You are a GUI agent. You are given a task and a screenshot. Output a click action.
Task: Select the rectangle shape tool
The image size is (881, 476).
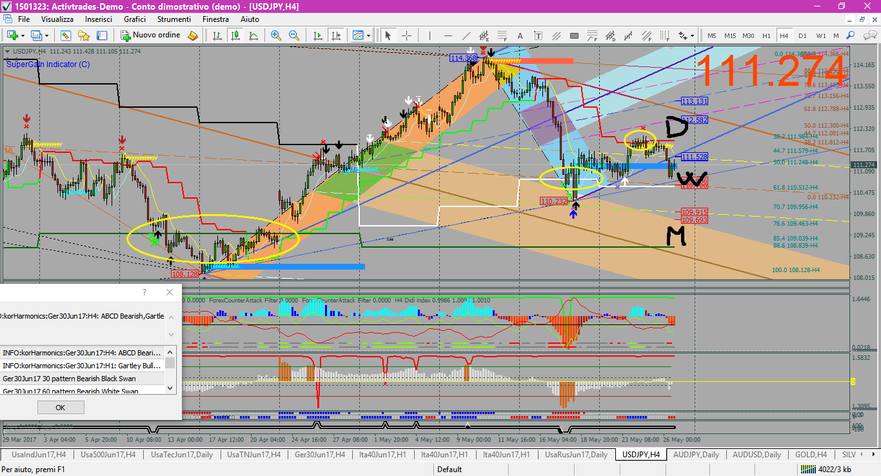[x=574, y=35]
